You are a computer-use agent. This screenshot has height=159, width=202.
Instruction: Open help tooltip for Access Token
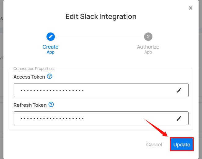(x=50, y=76)
